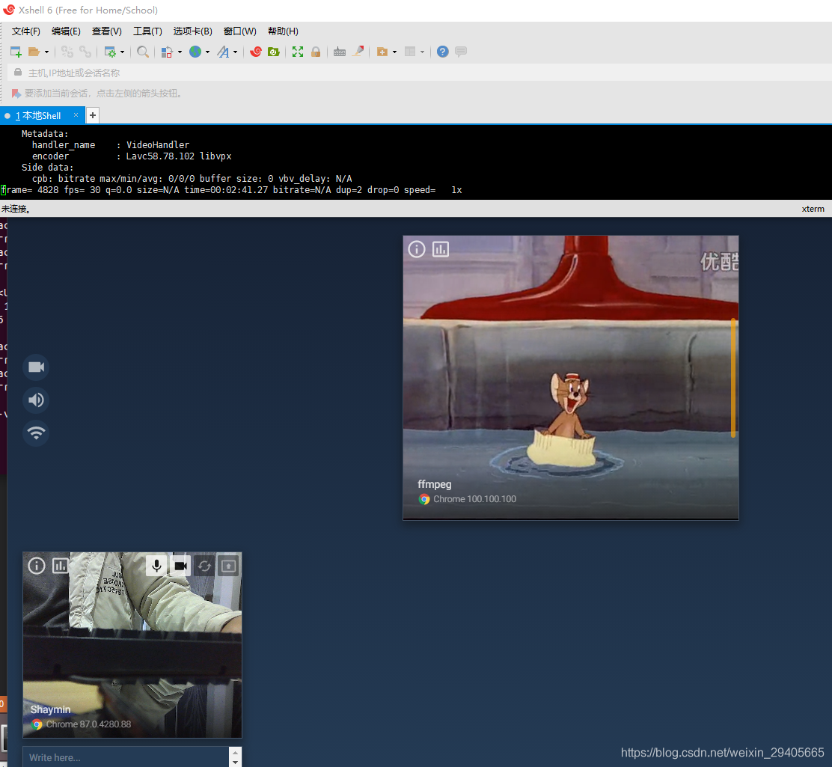Expand the color scheme dropdown arrow
The image size is (832, 767).
tap(180, 52)
